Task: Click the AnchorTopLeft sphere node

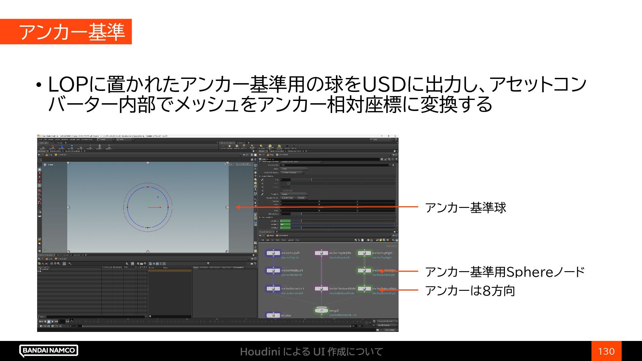Action: (274, 253)
